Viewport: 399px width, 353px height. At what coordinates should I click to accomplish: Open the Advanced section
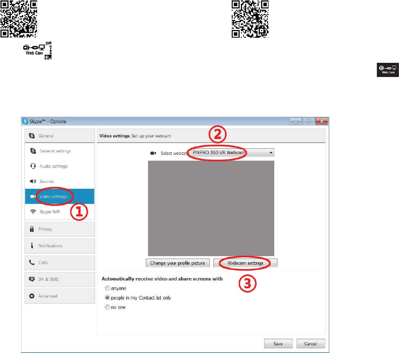60,296
